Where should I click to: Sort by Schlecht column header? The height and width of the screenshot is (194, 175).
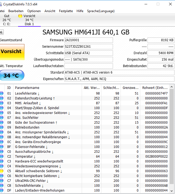111,88
